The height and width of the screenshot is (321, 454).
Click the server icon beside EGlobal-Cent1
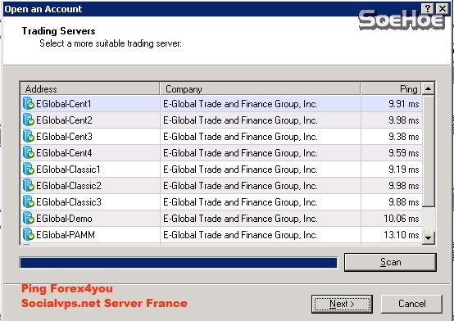[x=29, y=104]
